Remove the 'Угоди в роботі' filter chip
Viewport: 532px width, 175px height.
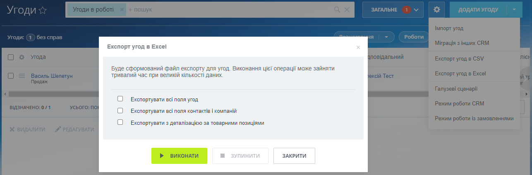[x=121, y=9]
